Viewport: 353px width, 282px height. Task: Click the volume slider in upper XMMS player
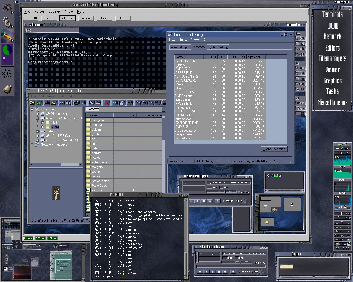tap(220, 192)
